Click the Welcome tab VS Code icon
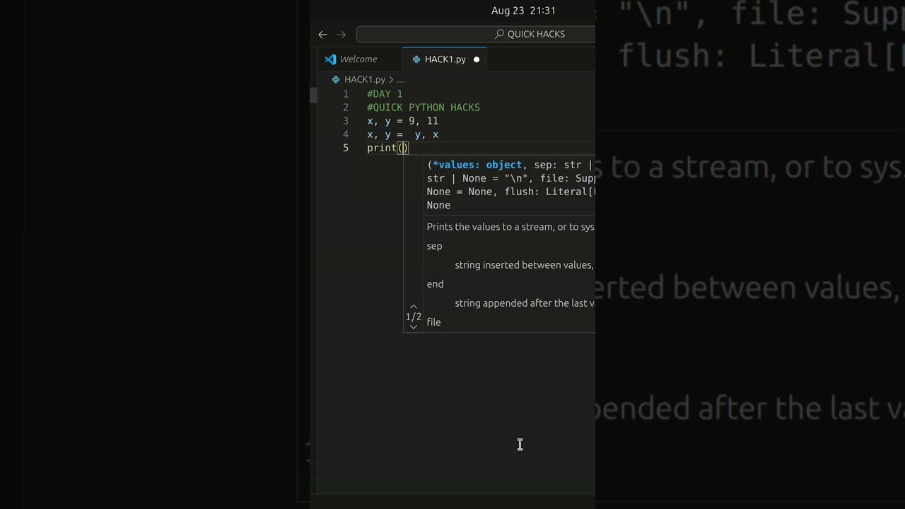905x509 pixels. pos(330,59)
